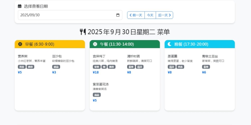This screenshot has height=125, width=251.
Task: Click the sun icon in 午餐 header
Action: (95, 44)
